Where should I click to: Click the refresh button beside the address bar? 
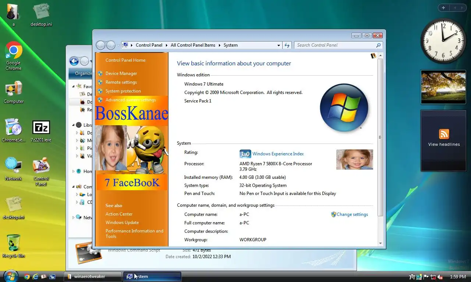point(287,45)
